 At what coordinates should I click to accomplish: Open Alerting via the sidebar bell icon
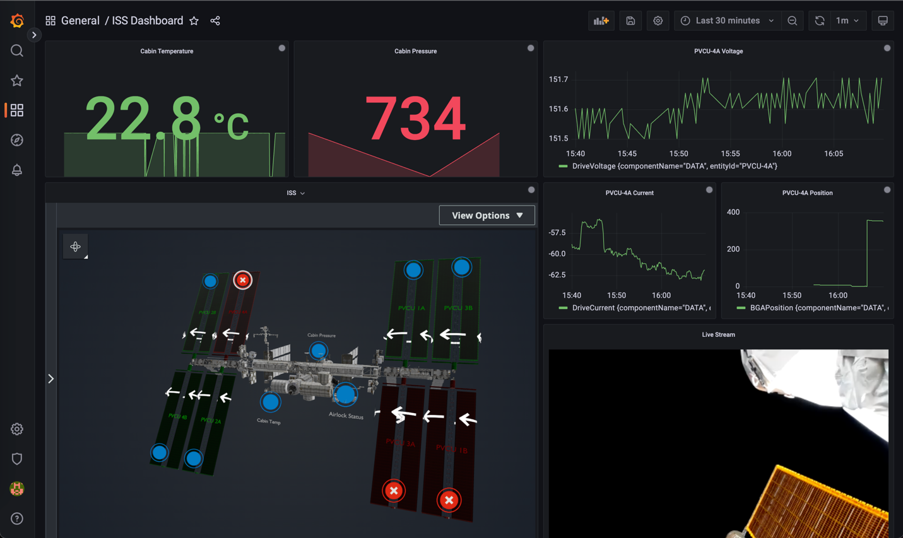[x=16, y=170]
